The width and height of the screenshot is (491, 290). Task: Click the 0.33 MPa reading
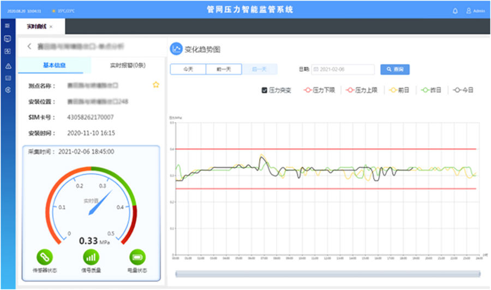point(94,241)
